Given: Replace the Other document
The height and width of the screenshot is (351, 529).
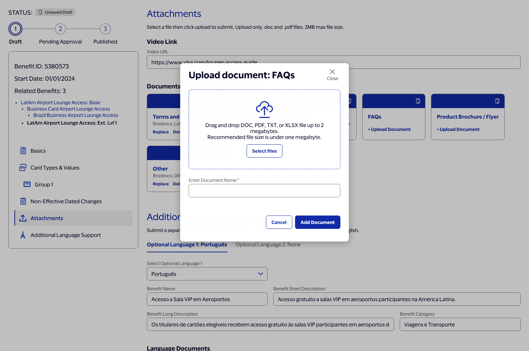Looking at the screenshot, I should [x=161, y=184].
